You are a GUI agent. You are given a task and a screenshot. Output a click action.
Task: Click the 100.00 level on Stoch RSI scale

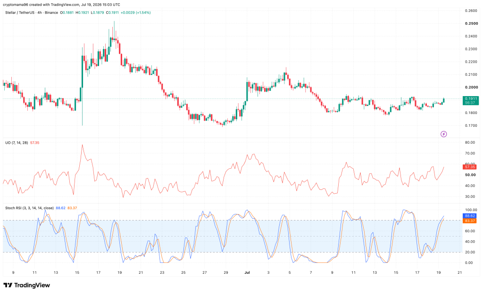470,210
